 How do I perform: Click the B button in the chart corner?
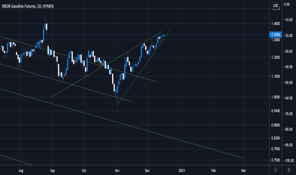pyautogui.click(x=289, y=170)
